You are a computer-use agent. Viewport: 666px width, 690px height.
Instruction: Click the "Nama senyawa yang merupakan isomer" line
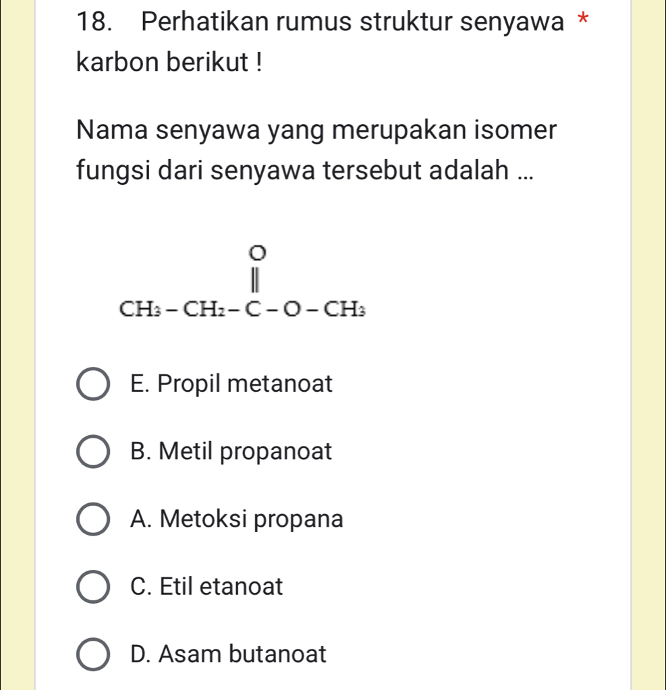[316, 129]
